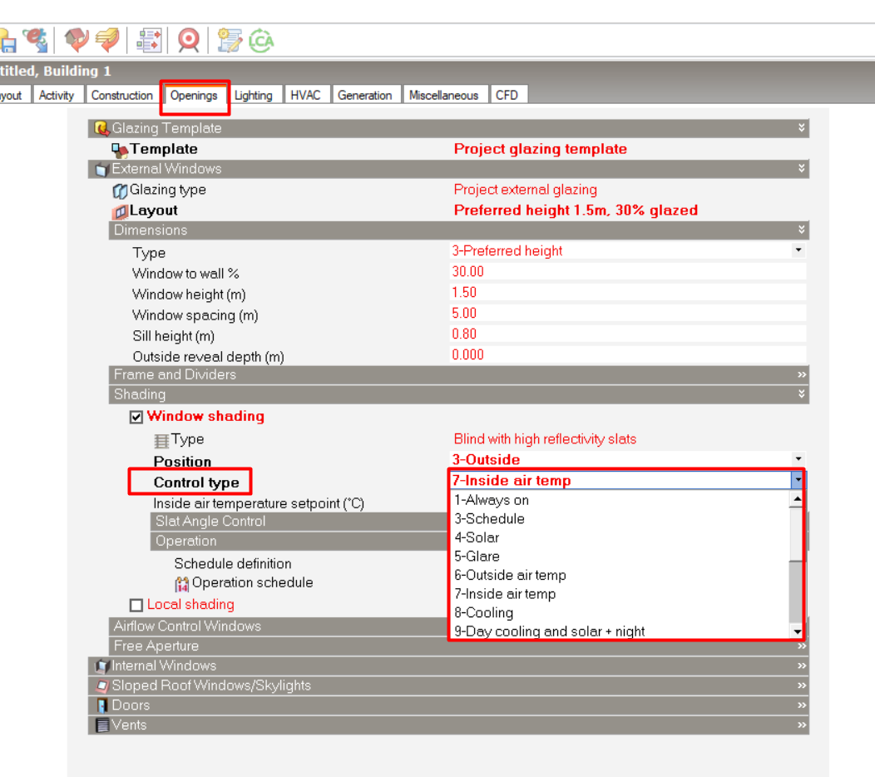Switch to the Lighting tab
This screenshot has height=777, width=875.
point(254,96)
